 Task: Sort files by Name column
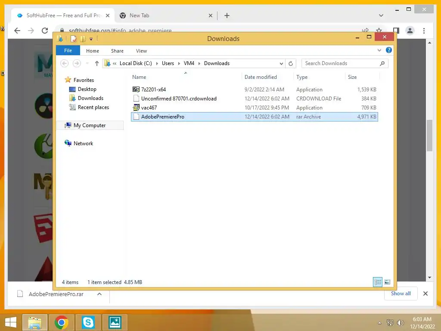click(x=139, y=77)
